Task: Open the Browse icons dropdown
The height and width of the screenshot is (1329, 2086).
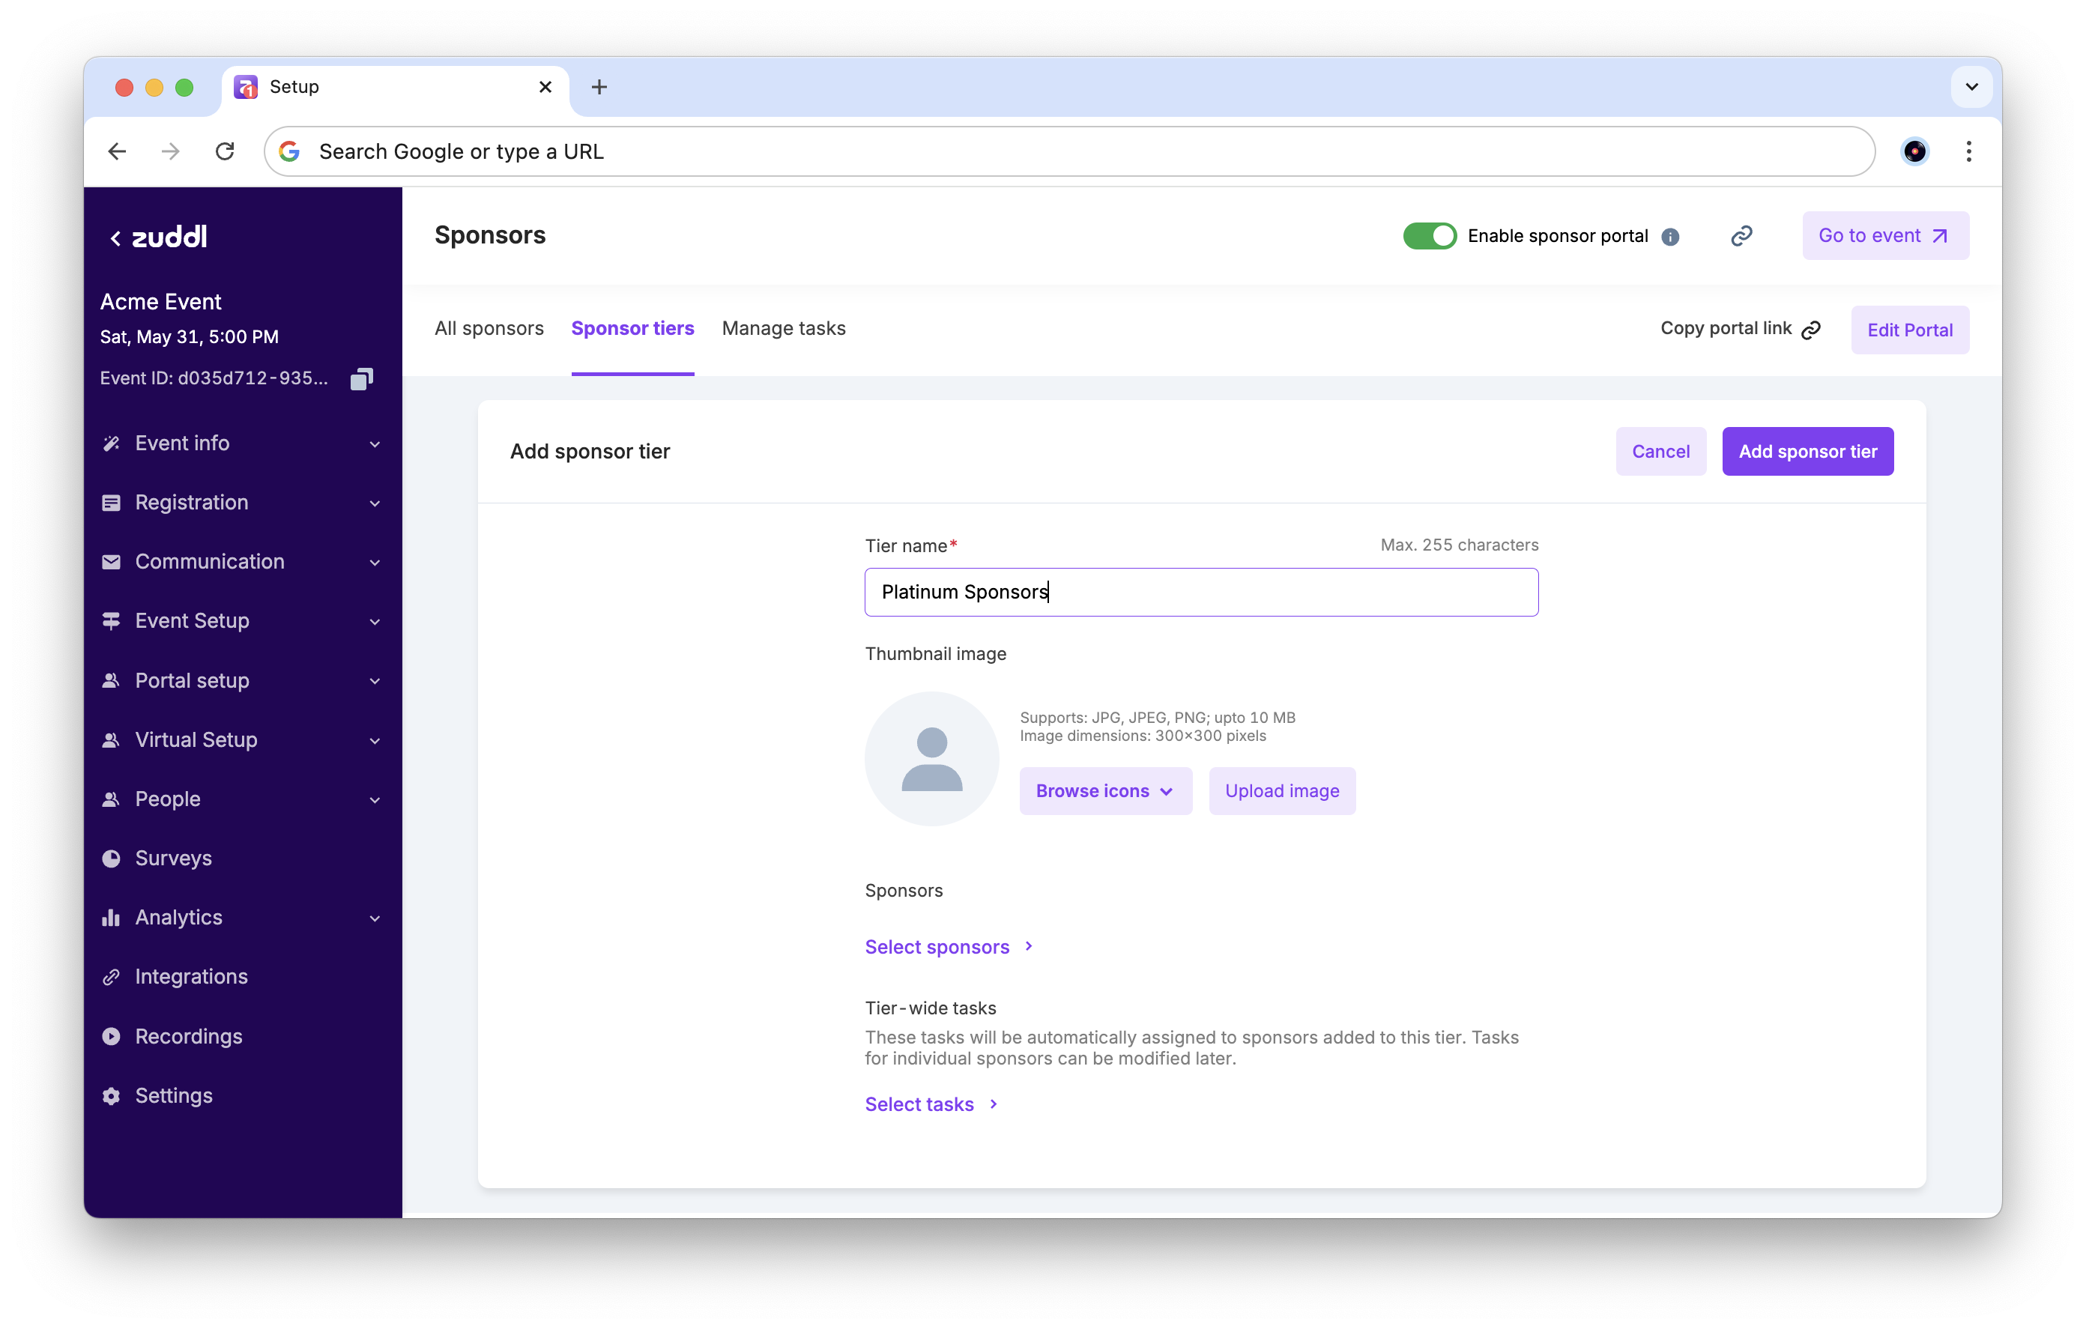Action: coord(1104,791)
